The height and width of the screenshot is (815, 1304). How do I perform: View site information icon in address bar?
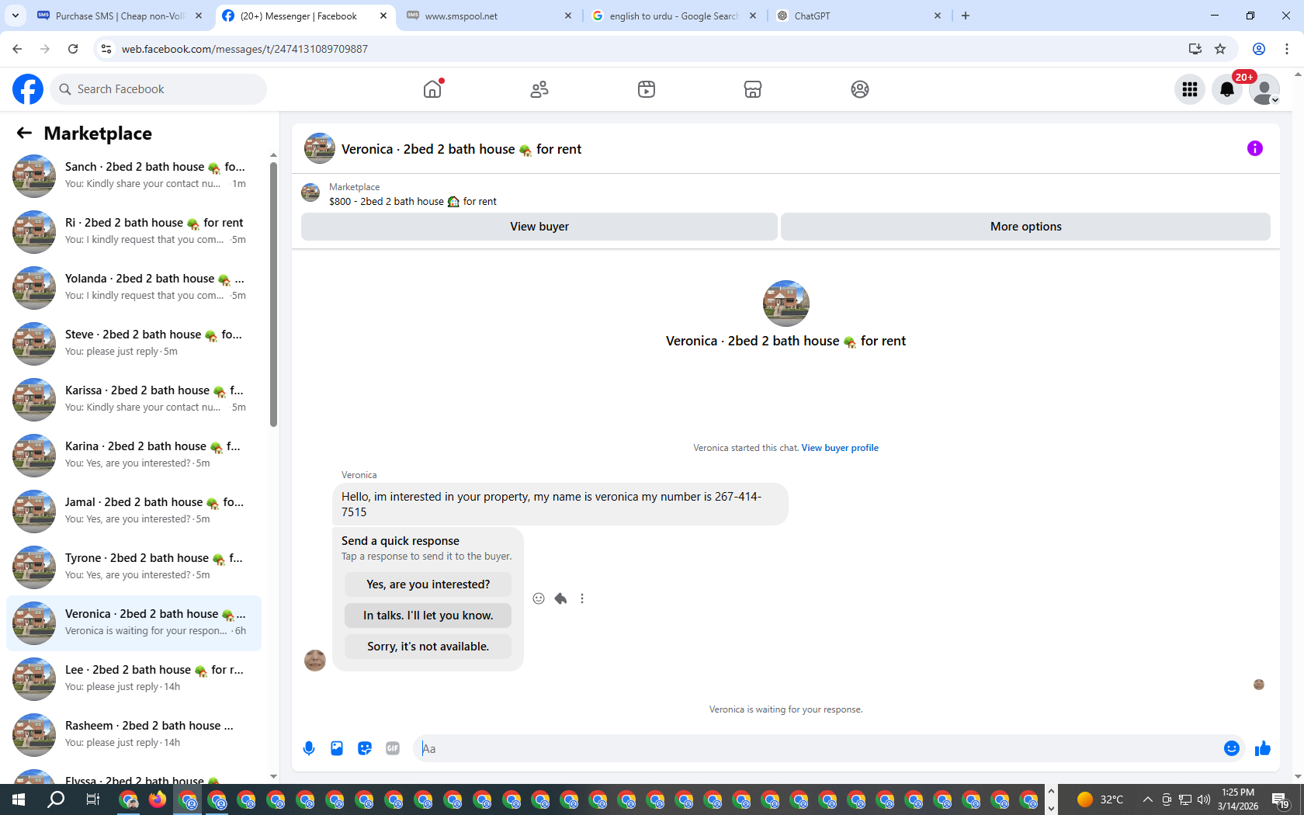point(106,49)
